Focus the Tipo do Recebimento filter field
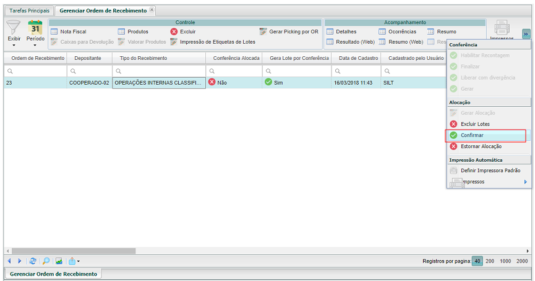Image resolution: width=535 pixels, height=281 pixels. tap(159, 71)
